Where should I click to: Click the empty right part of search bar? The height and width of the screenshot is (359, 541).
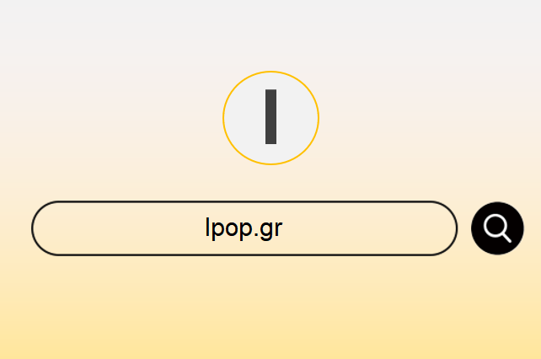point(369,228)
